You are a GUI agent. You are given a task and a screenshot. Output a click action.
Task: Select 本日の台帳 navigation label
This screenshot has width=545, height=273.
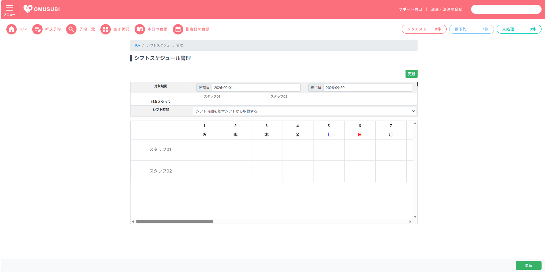pos(157,29)
